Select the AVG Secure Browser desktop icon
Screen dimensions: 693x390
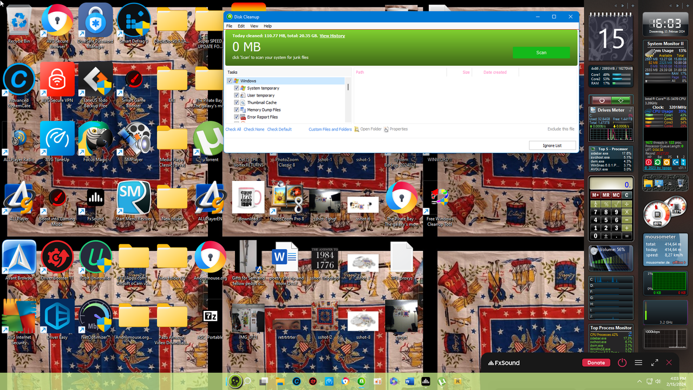[x=57, y=26]
